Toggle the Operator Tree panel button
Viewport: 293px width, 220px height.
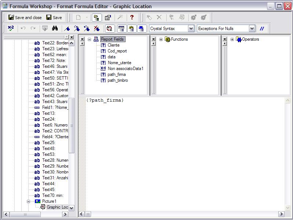(141, 29)
